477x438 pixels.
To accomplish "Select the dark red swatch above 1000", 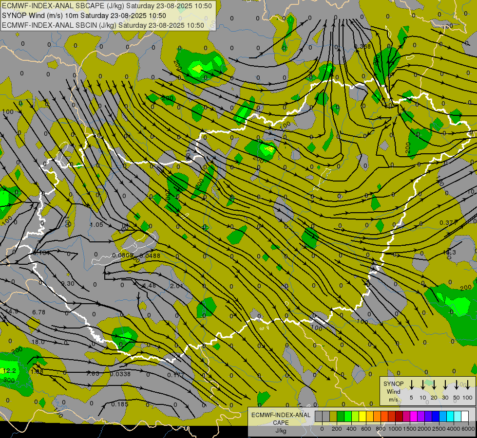I will click(399, 417).
